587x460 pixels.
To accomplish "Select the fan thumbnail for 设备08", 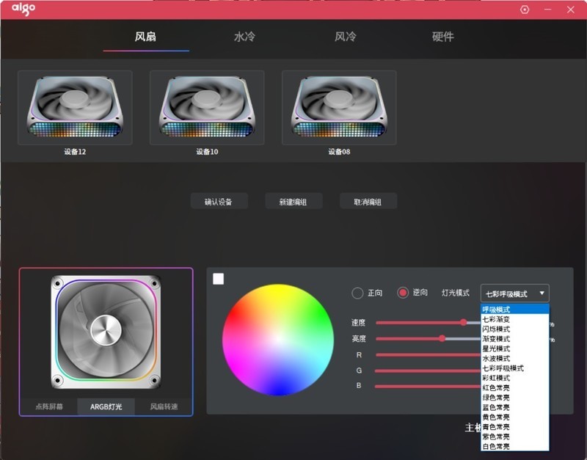I will point(338,106).
